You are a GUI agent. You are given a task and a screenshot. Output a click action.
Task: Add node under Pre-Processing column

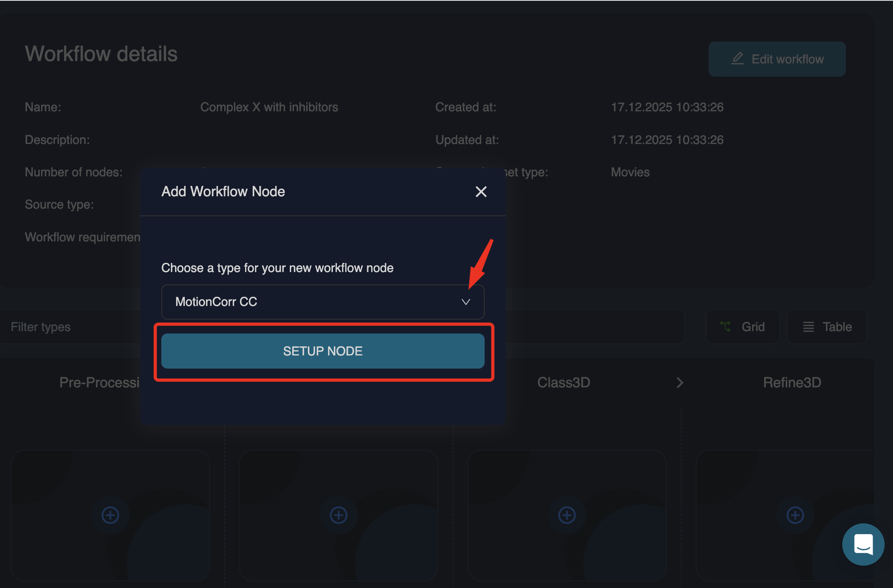pos(110,515)
